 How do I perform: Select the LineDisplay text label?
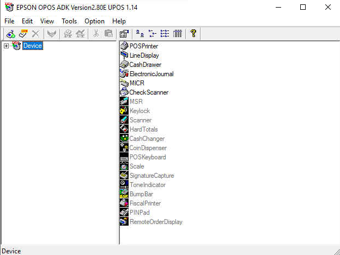point(144,55)
